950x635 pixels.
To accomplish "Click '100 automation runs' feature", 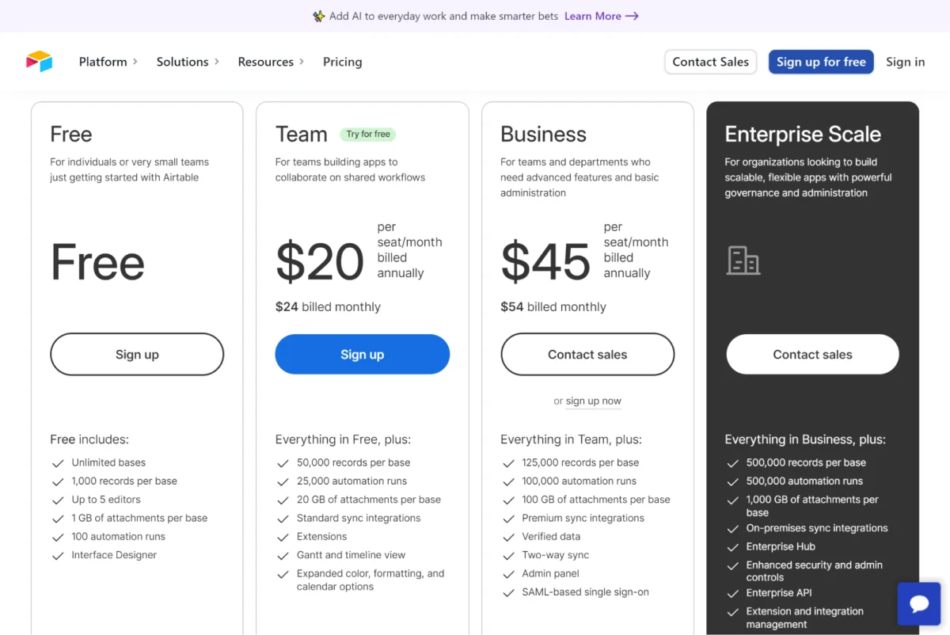I will pos(119,537).
